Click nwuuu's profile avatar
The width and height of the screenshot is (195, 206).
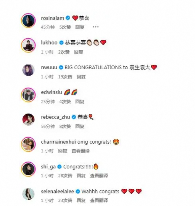pos(28,70)
